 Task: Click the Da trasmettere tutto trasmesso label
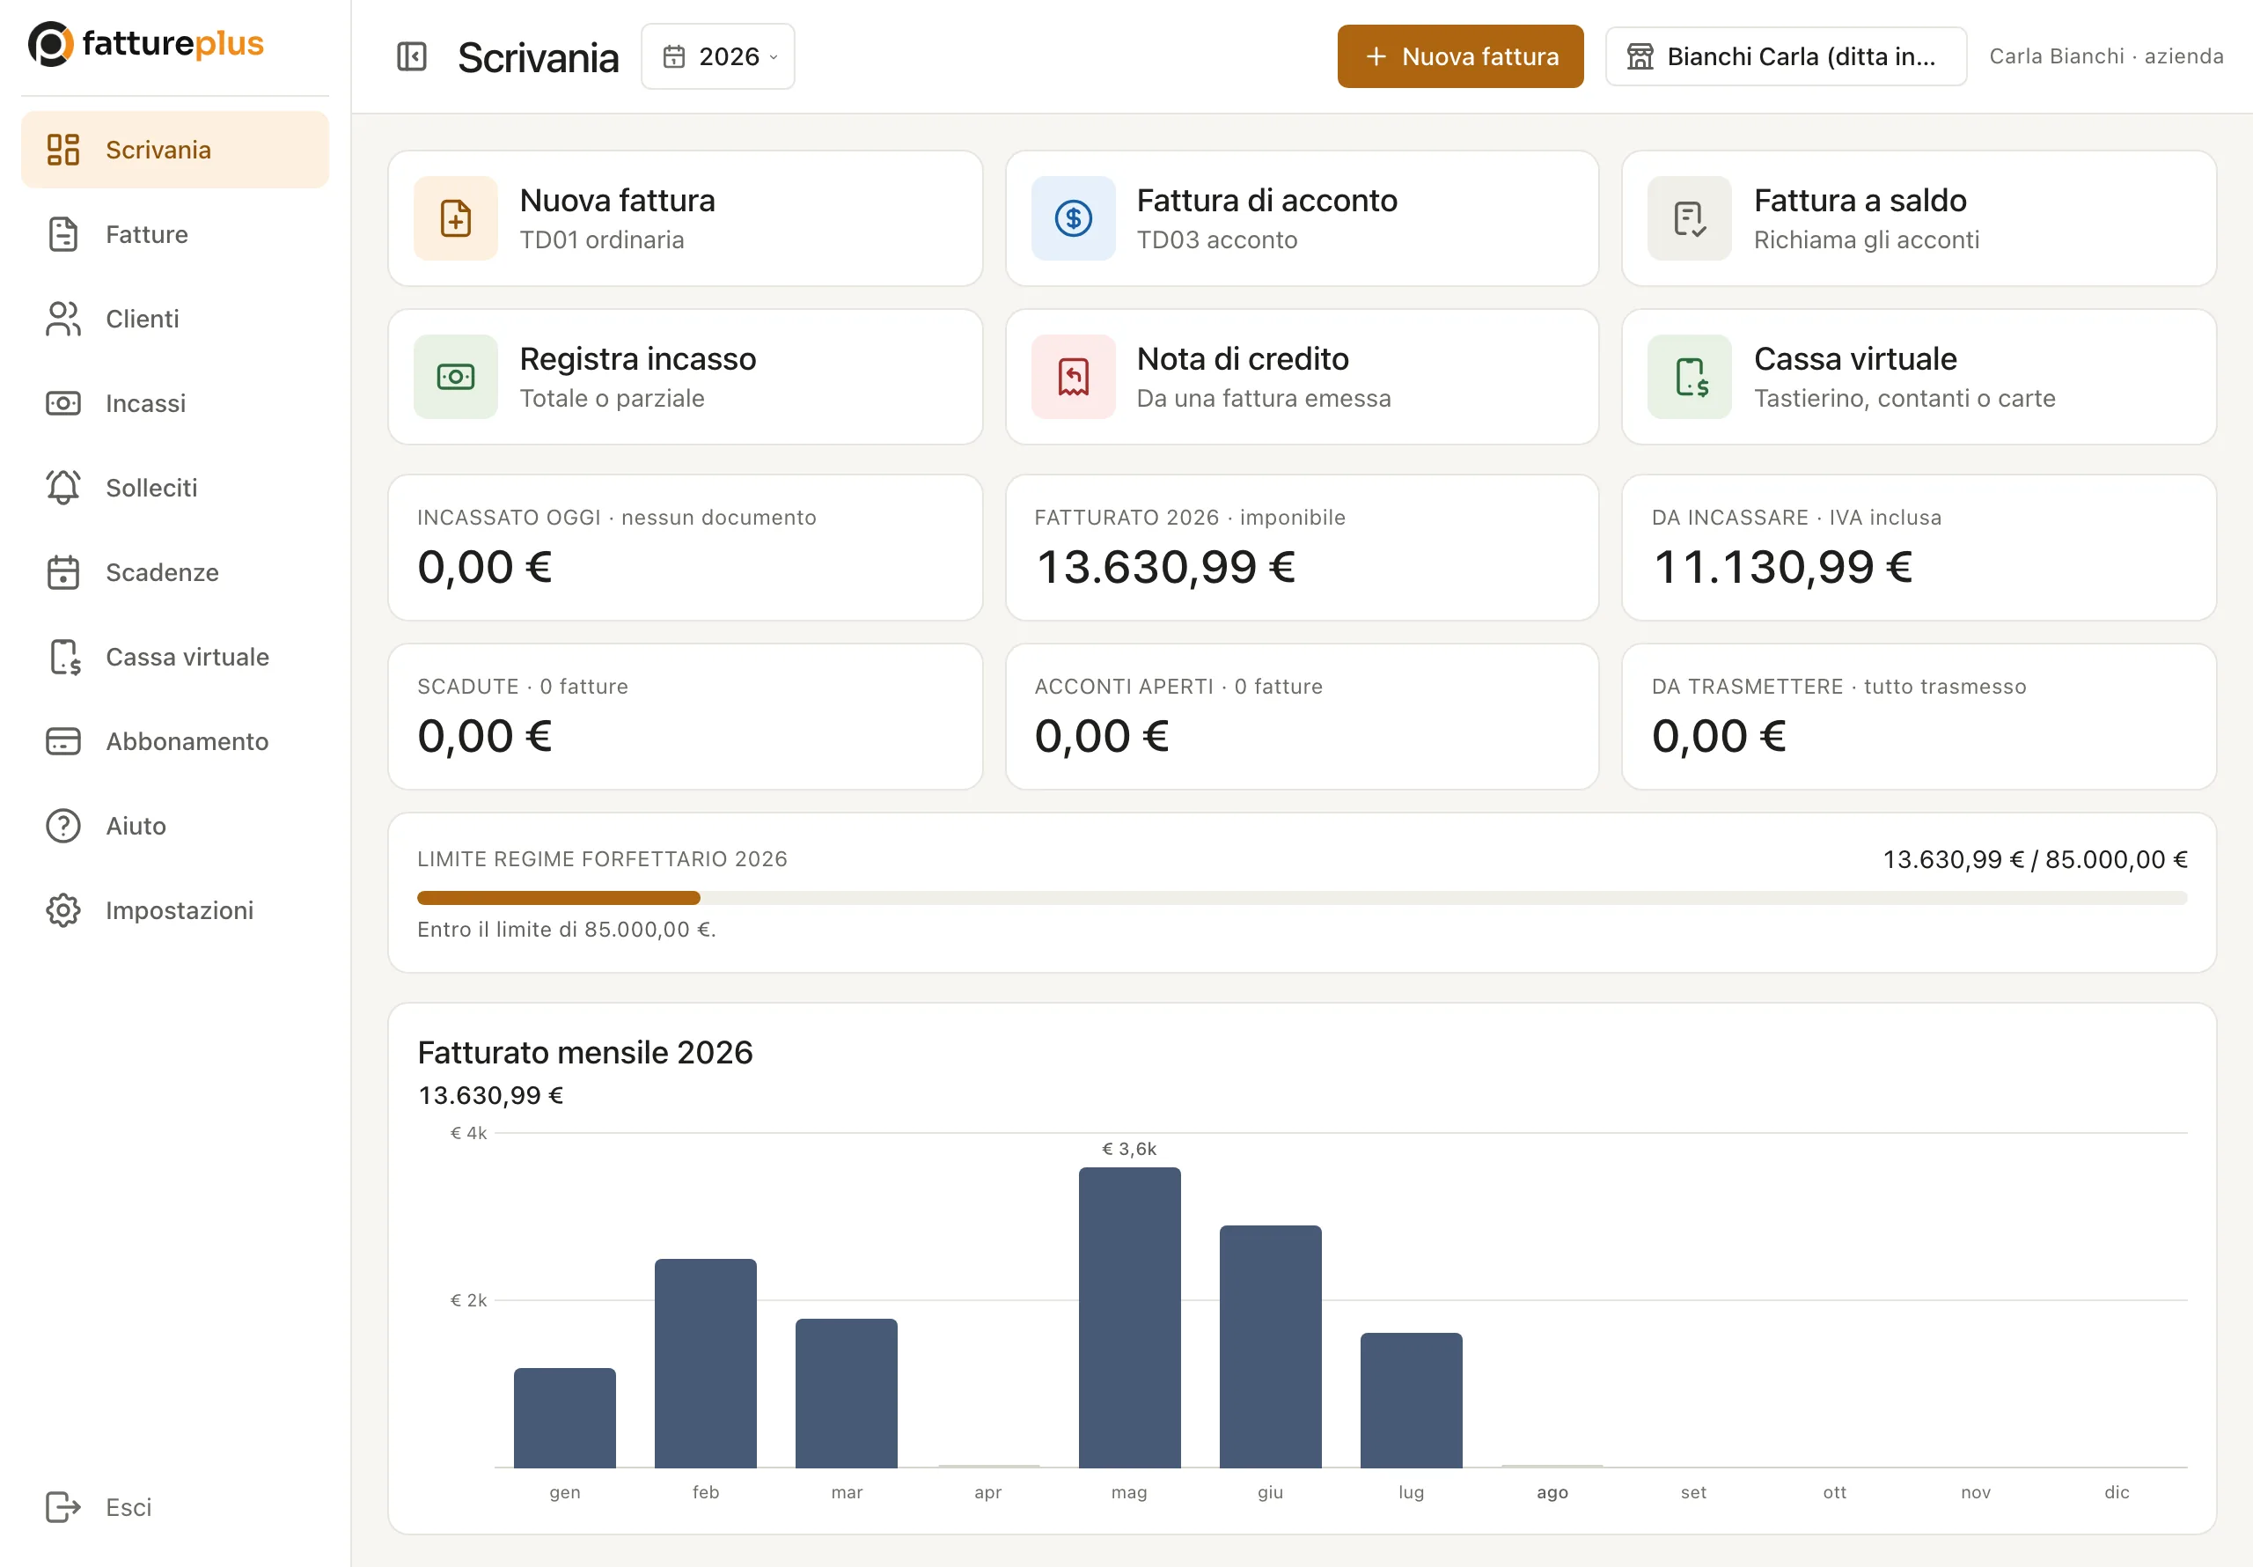1838,687
